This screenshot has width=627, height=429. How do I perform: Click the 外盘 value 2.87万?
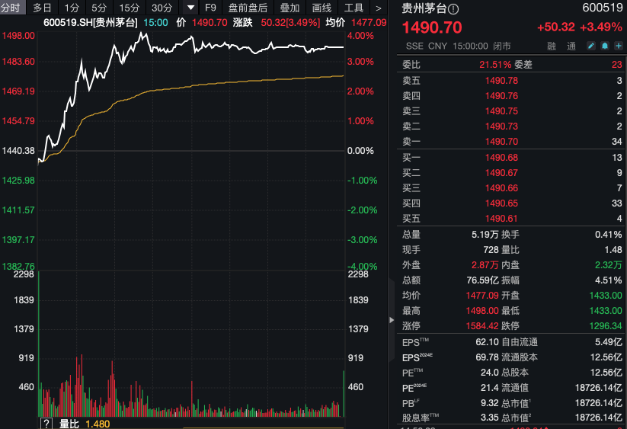485,264
